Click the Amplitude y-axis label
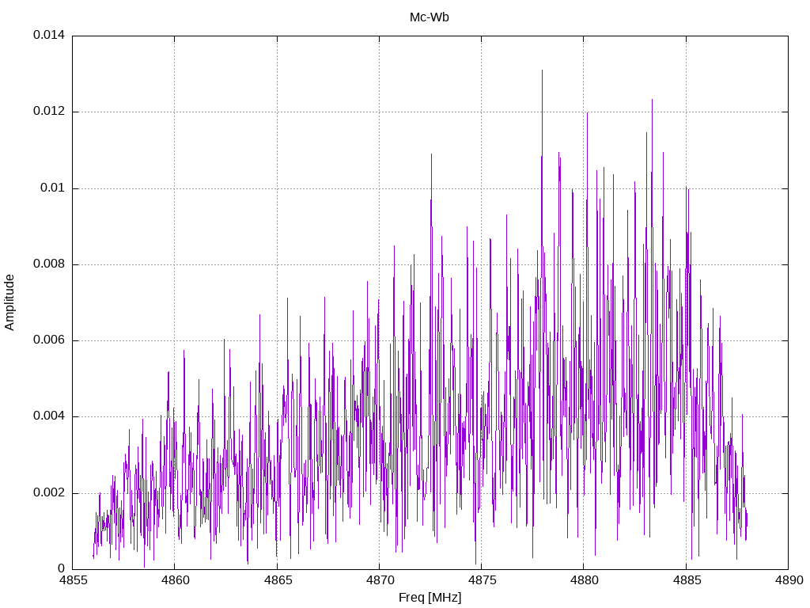 point(9,302)
